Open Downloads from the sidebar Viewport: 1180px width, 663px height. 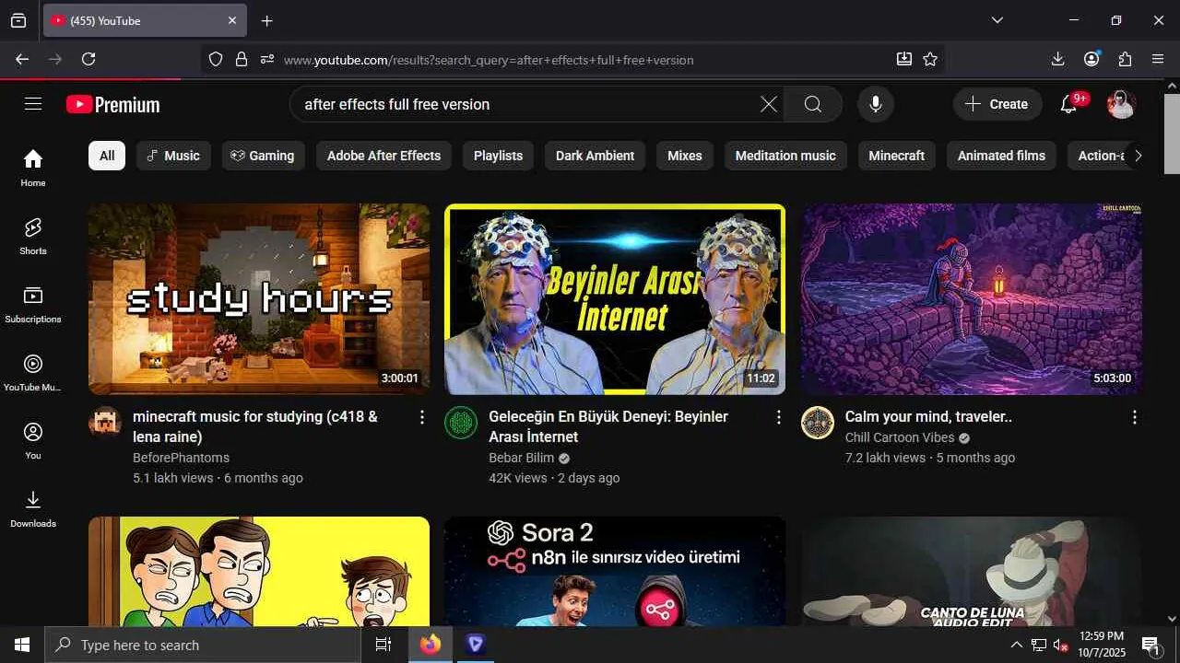[x=33, y=508]
